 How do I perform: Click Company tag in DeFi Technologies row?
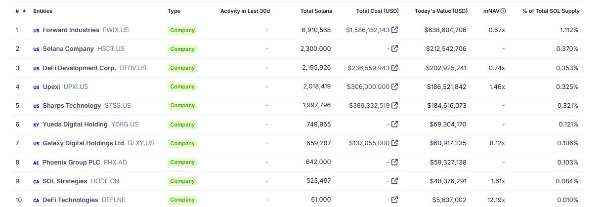point(182,200)
